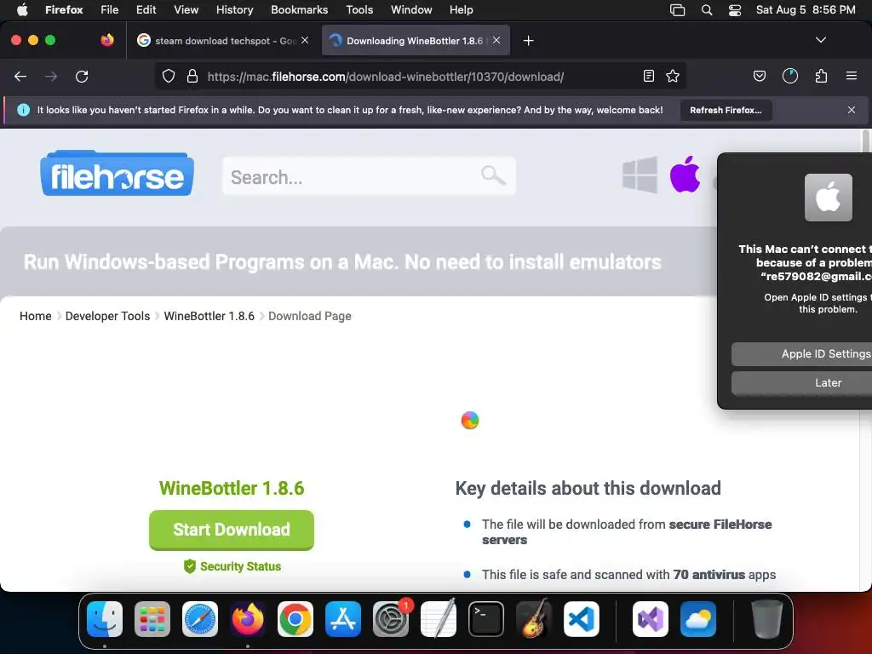Open the View menu

tap(186, 9)
